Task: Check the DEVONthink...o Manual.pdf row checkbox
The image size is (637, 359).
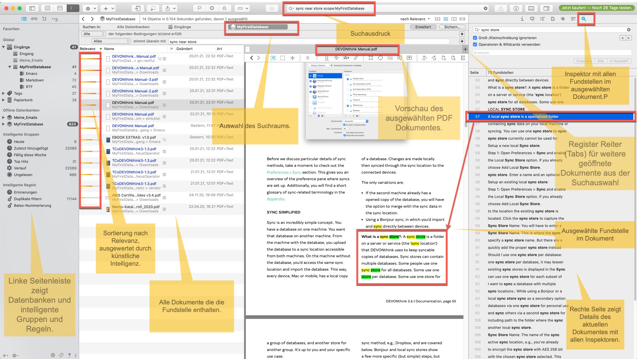Action: pos(108,70)
